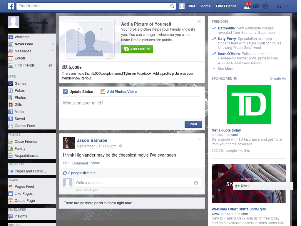This screenshot has height=226, width=301.
Task: Open tdinsurance.com ad link
Action: [x=225, y=135]
